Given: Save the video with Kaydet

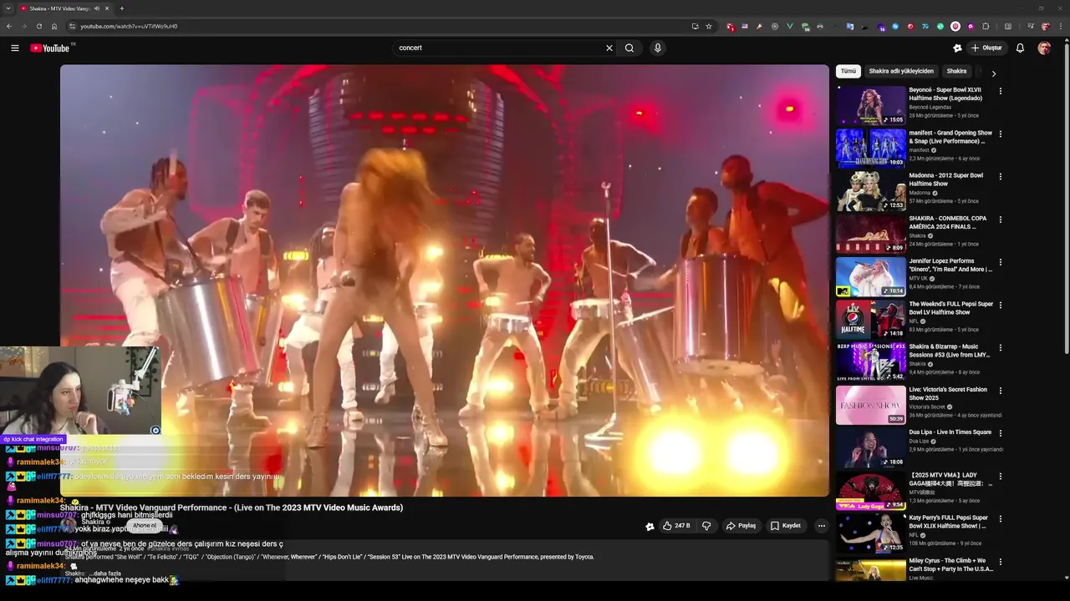Looking at the screenshot, I should tap(786, 526).
